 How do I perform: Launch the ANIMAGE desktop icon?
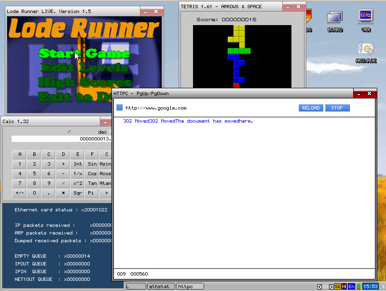366,52
